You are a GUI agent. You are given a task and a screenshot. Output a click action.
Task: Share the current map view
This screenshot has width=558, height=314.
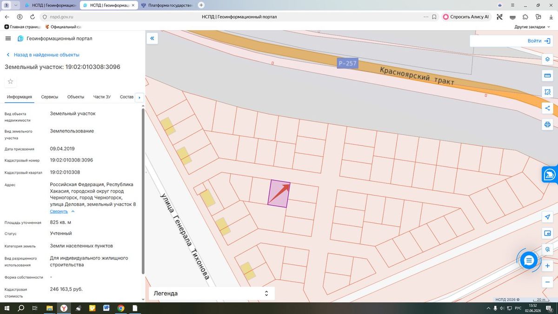coord(547,108)
